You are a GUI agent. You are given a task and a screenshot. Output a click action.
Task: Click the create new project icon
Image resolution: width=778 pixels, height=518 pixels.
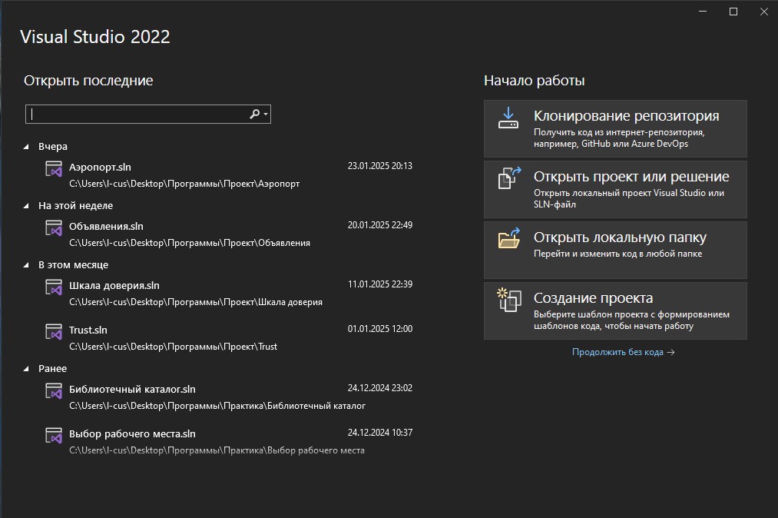(508, 299)
